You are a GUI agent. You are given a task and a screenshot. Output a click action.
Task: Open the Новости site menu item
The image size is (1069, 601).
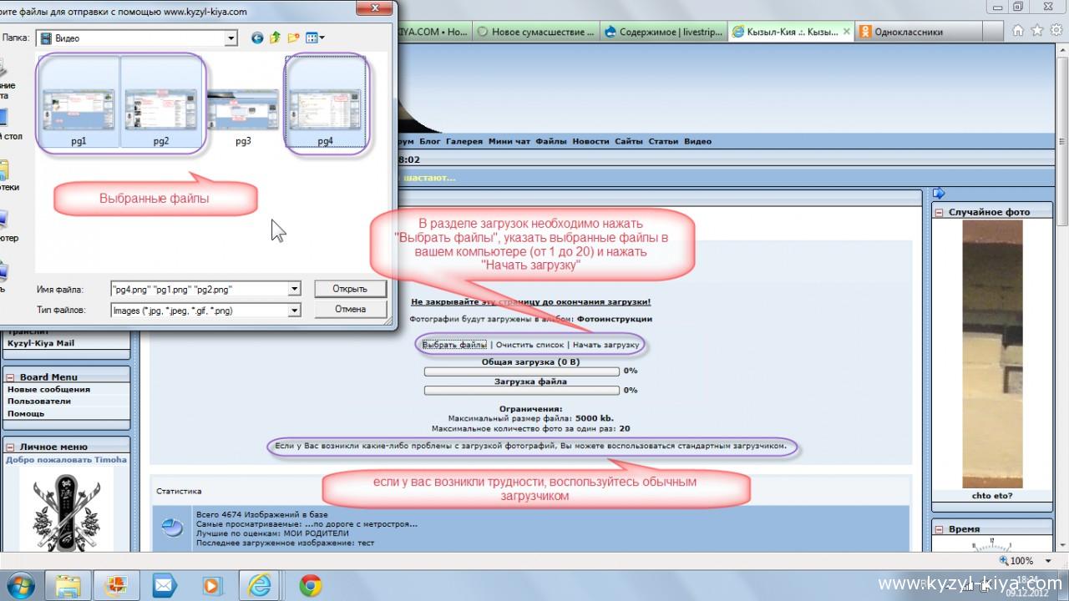(x=591, y=141)
